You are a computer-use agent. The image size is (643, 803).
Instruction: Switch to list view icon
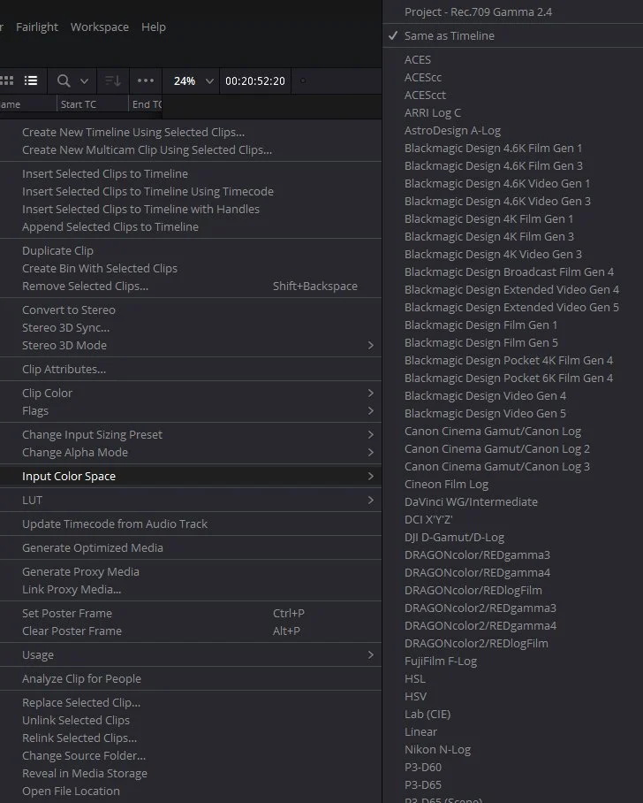31,80
